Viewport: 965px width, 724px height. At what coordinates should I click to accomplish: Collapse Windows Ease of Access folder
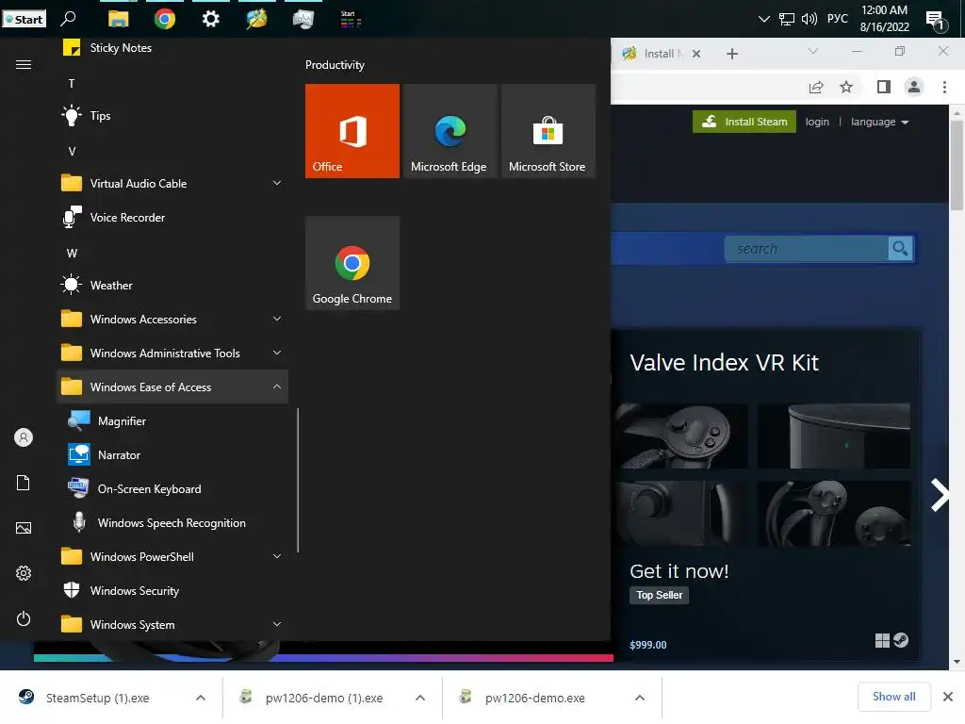277,387
